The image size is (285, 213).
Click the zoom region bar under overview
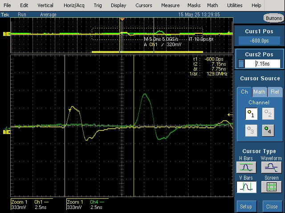pyautogui.click(x=147, y=52)
